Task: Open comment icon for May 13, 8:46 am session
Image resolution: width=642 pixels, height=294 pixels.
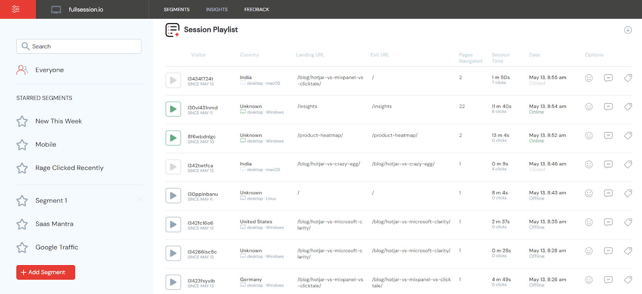Action: pos(608,164)
